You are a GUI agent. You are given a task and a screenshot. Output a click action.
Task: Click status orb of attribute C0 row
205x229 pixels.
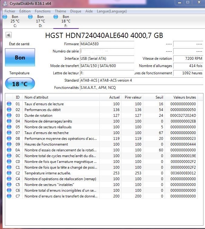pos(9,161)
